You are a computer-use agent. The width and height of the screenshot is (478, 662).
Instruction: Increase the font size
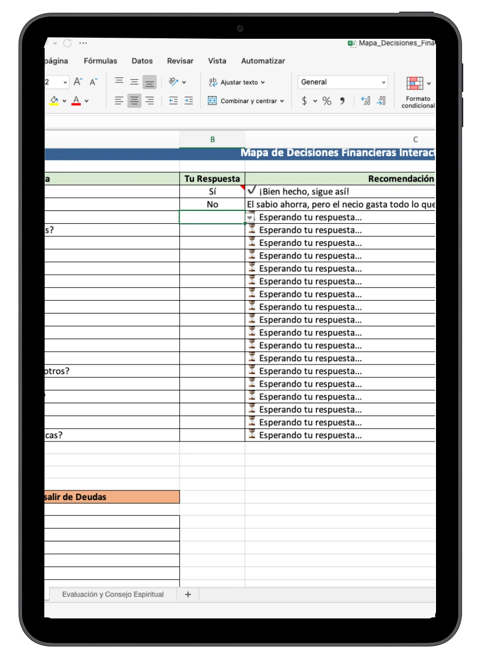tap(79, 82)
